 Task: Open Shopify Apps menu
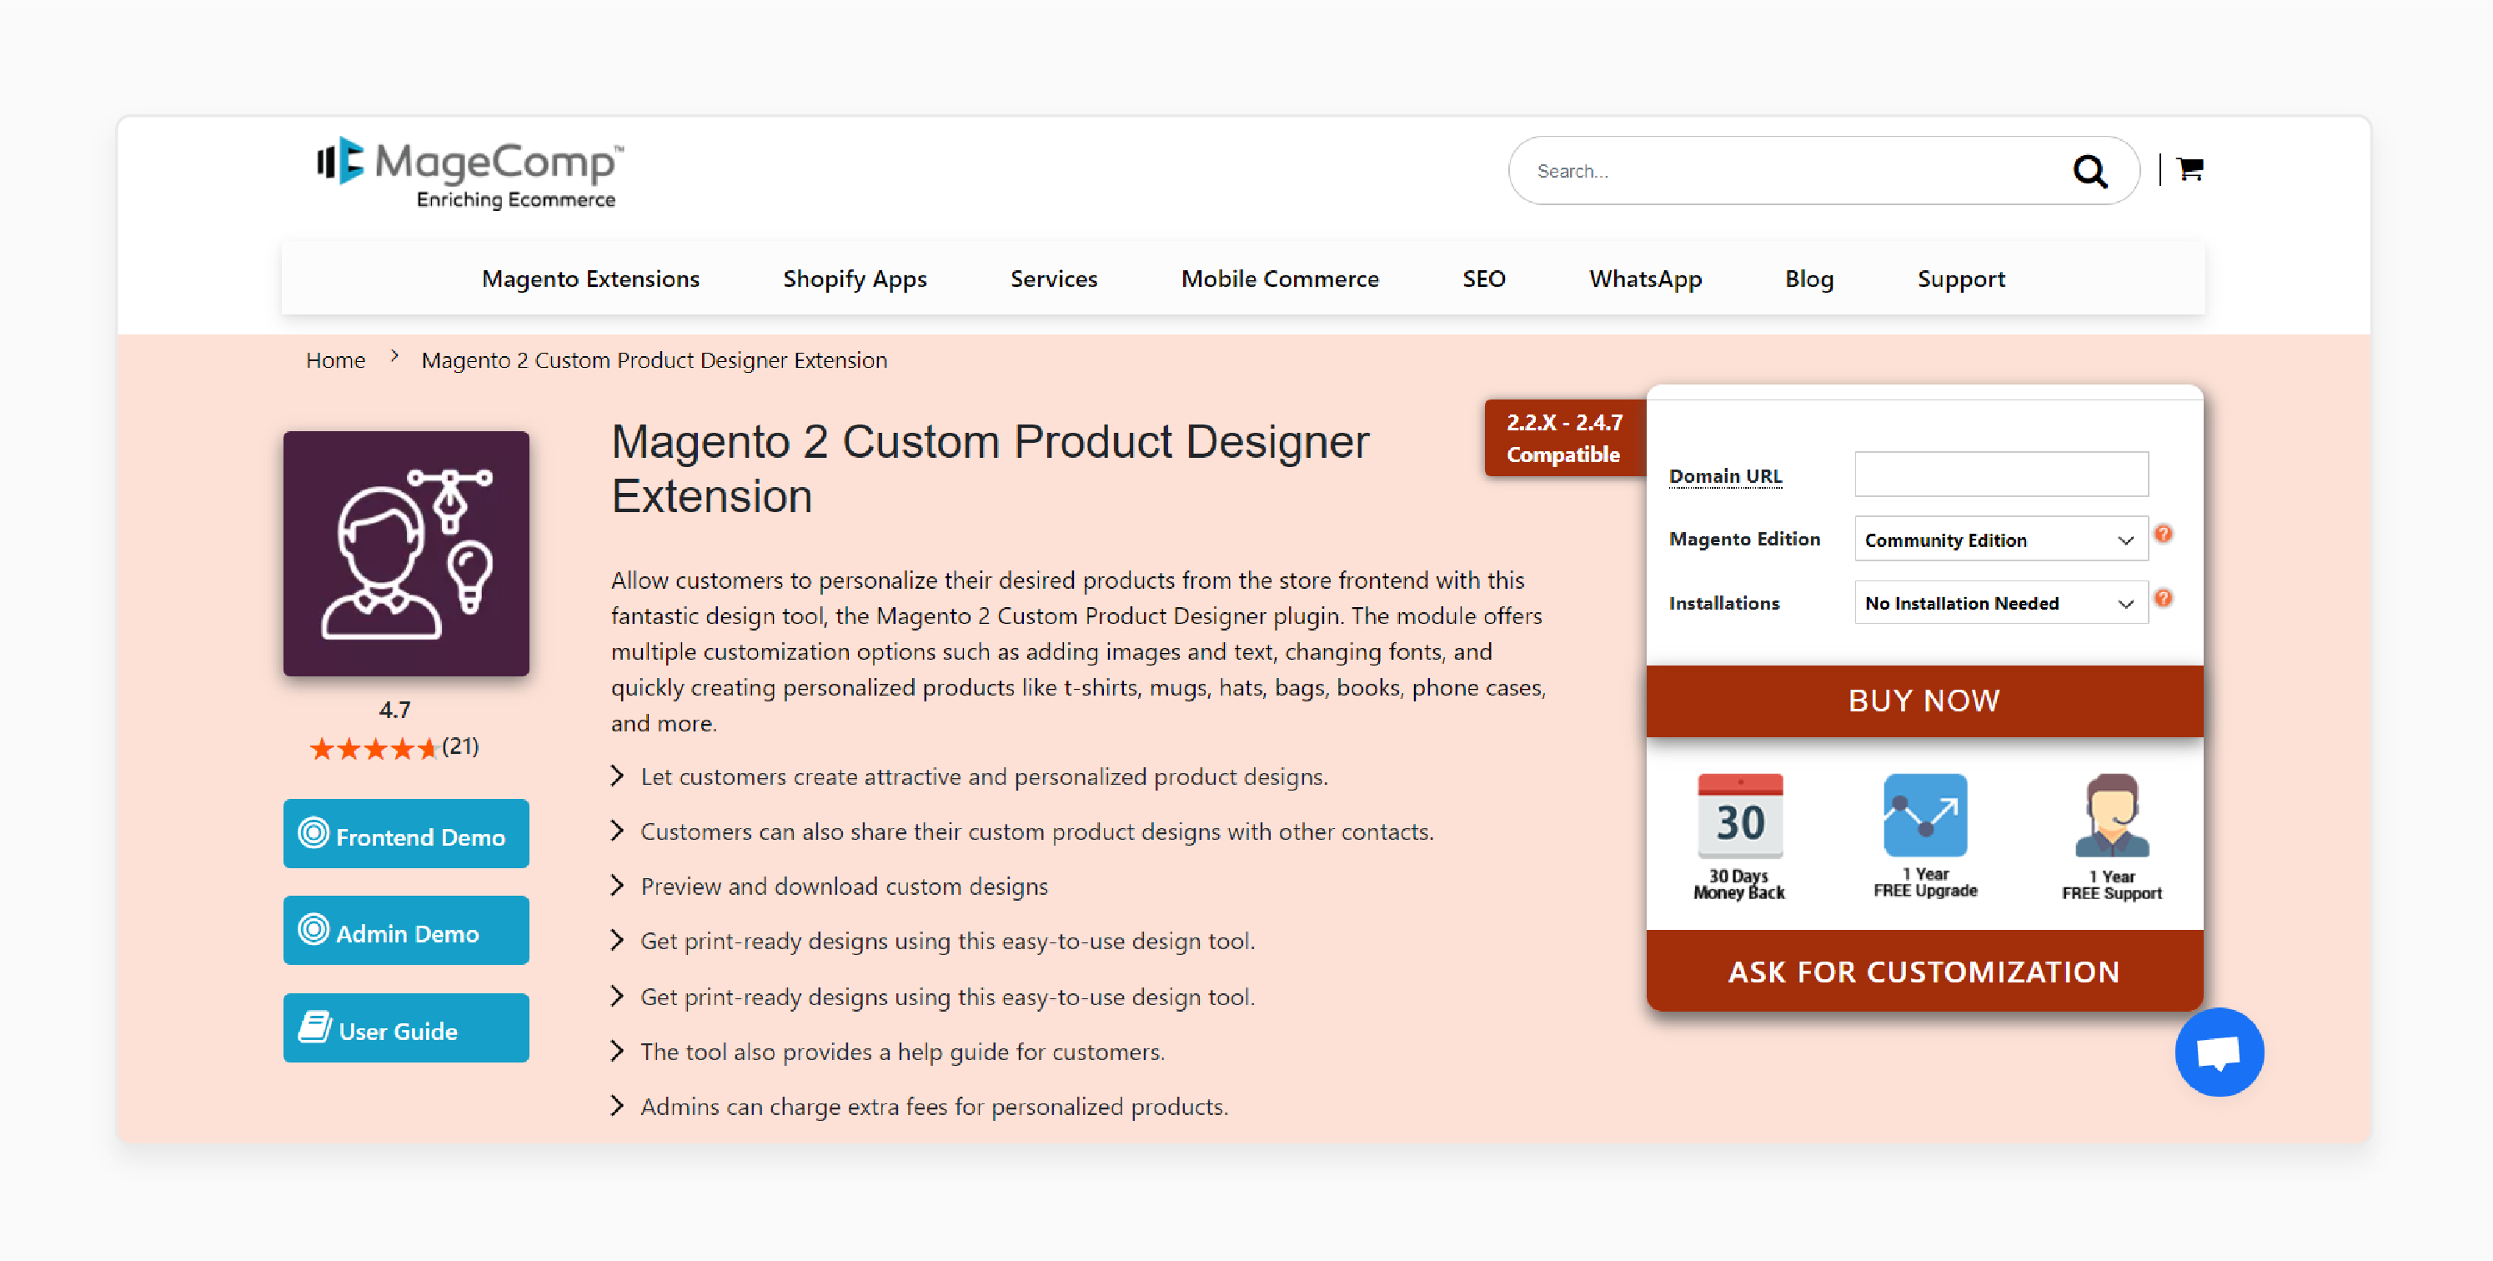coord(855,279)
